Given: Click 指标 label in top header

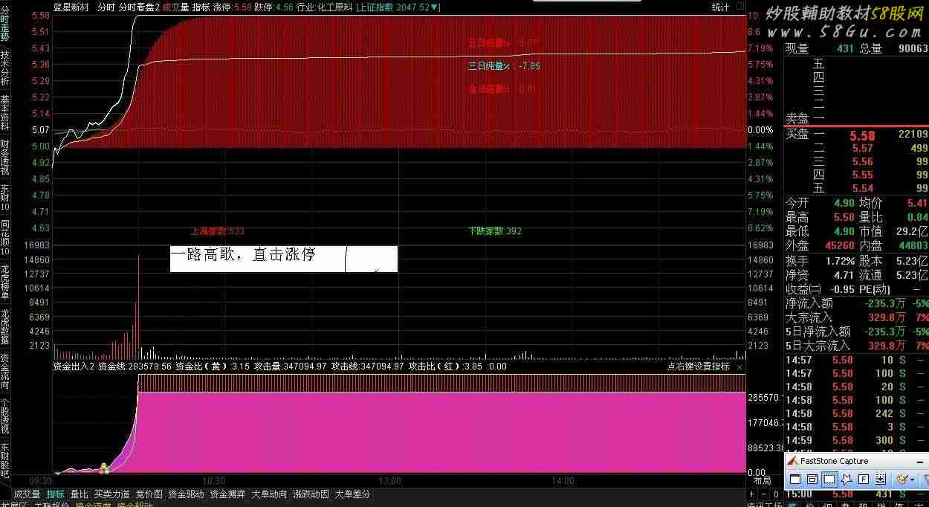Looking at the screenshot, I should [x=201, y=7].
